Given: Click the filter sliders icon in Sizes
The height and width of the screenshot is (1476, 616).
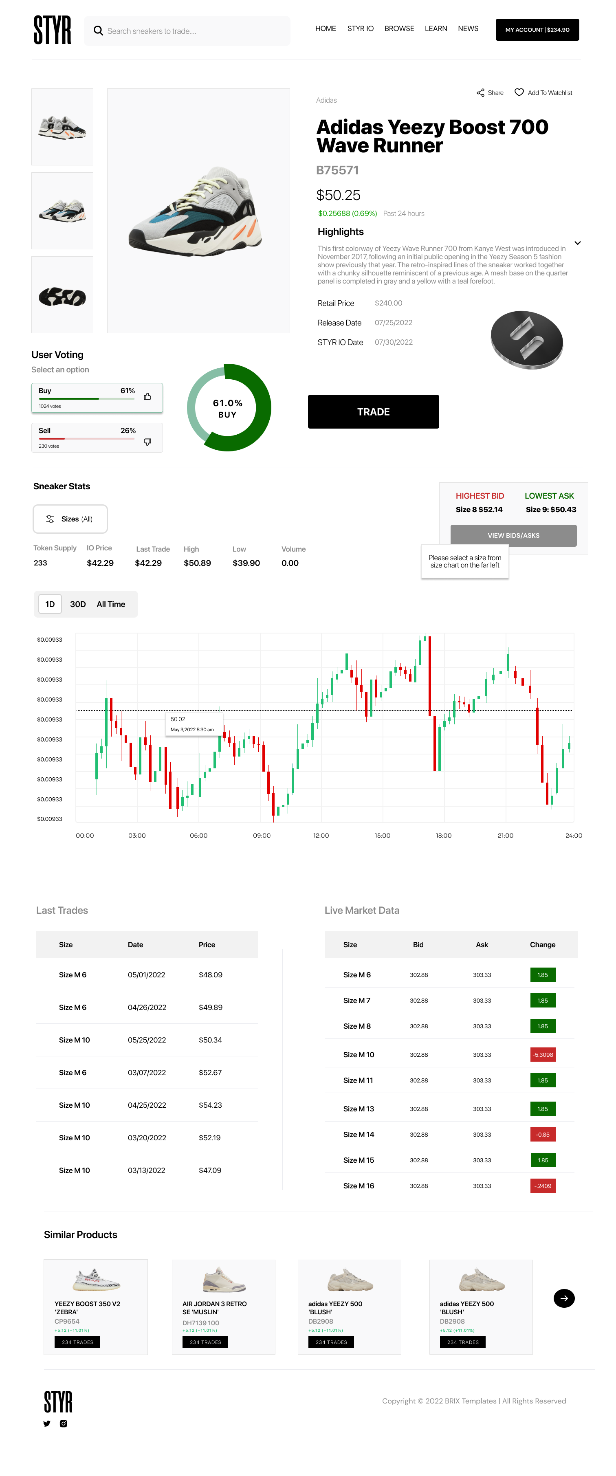Looking at the screenshot, I should click(50, 519).
